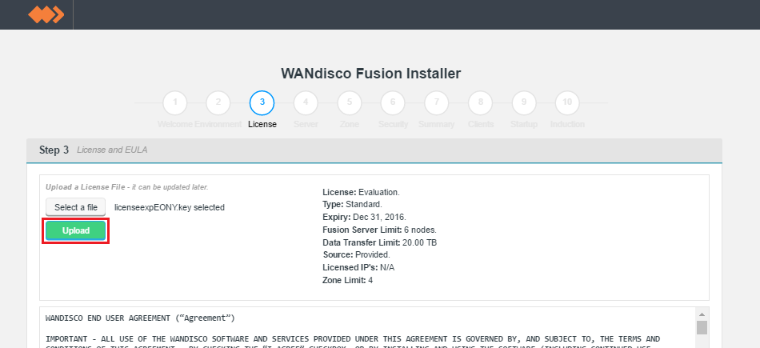Click the "Source: Provided." line
Viewport: 760px width, 348px height.
point(356,254)
